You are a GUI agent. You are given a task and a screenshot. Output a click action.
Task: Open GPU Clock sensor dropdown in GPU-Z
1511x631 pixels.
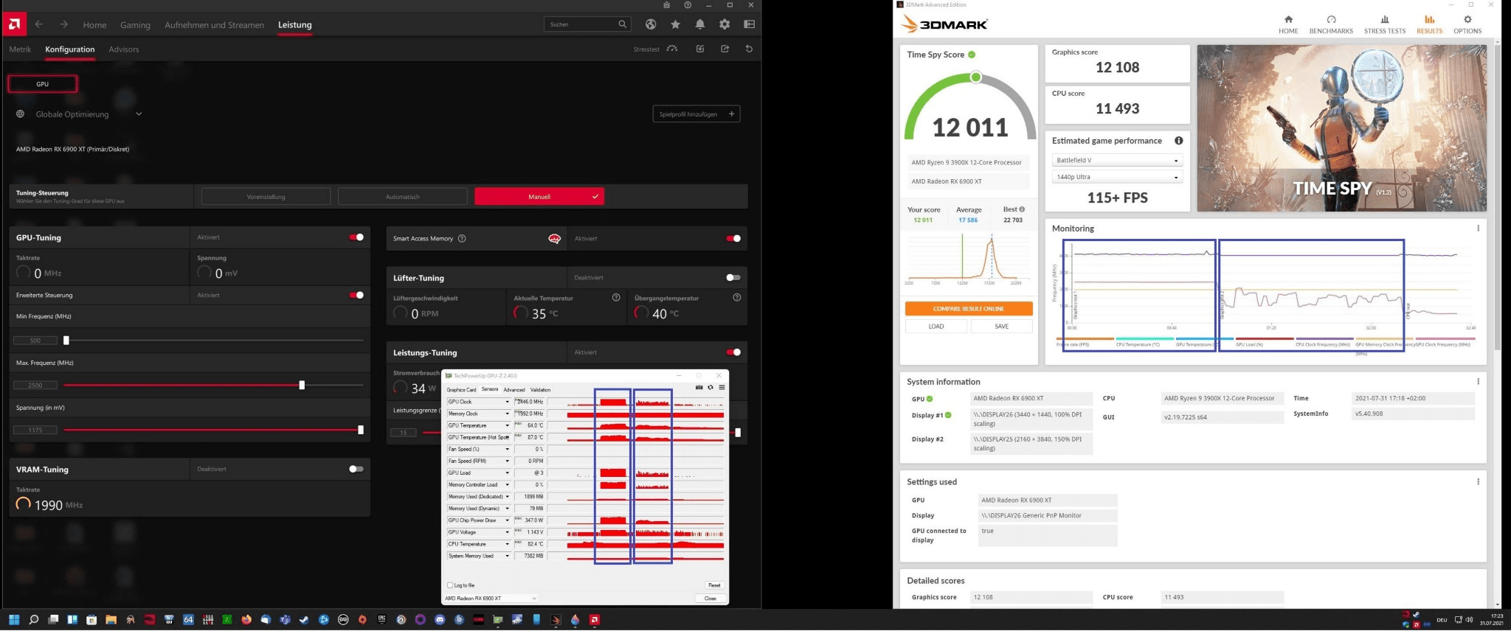[x=507, y=402]
